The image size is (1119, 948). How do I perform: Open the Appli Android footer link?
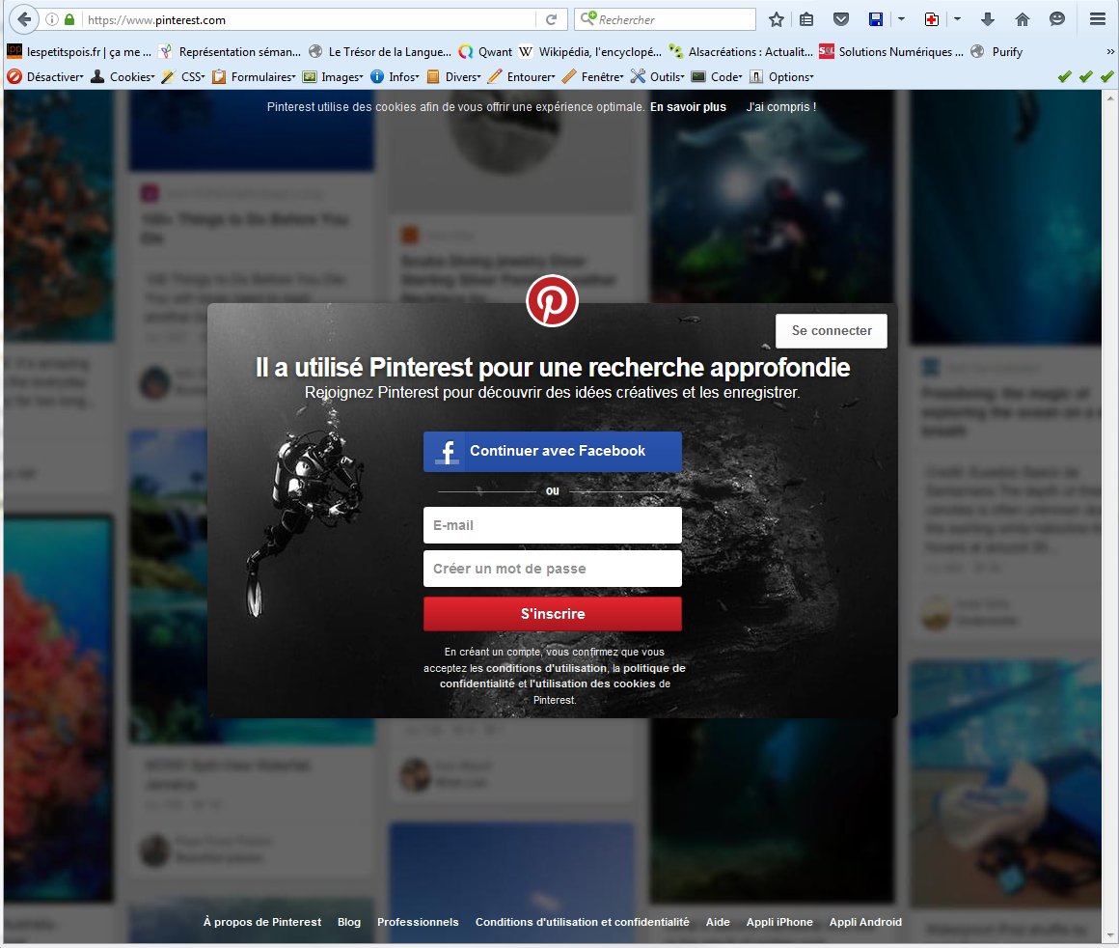point(865,922)
